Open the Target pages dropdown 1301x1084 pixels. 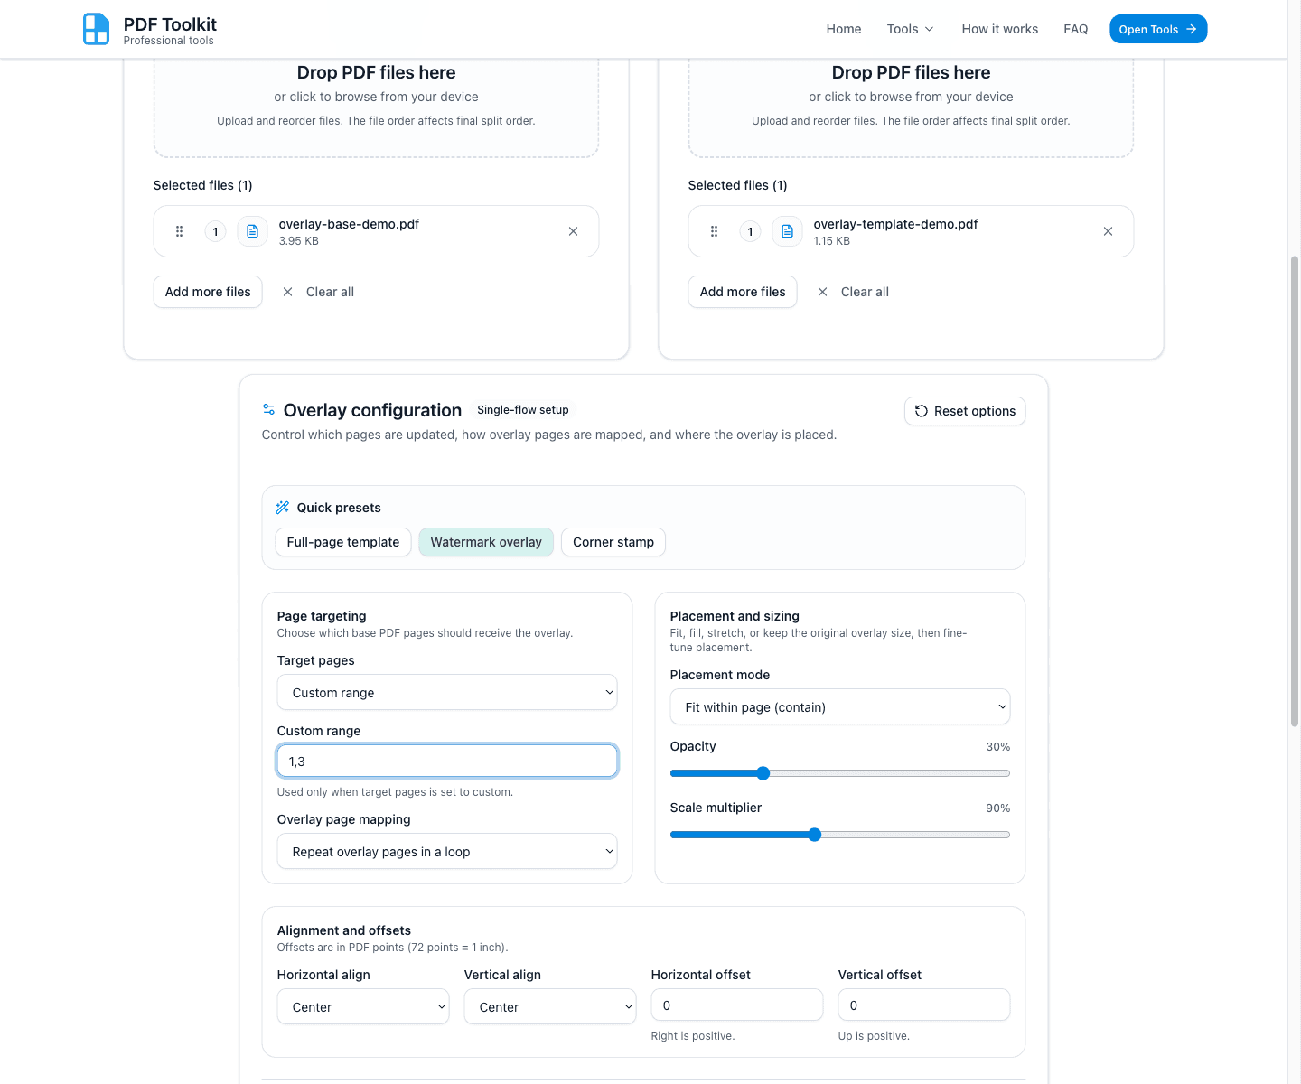pos(447,693)
